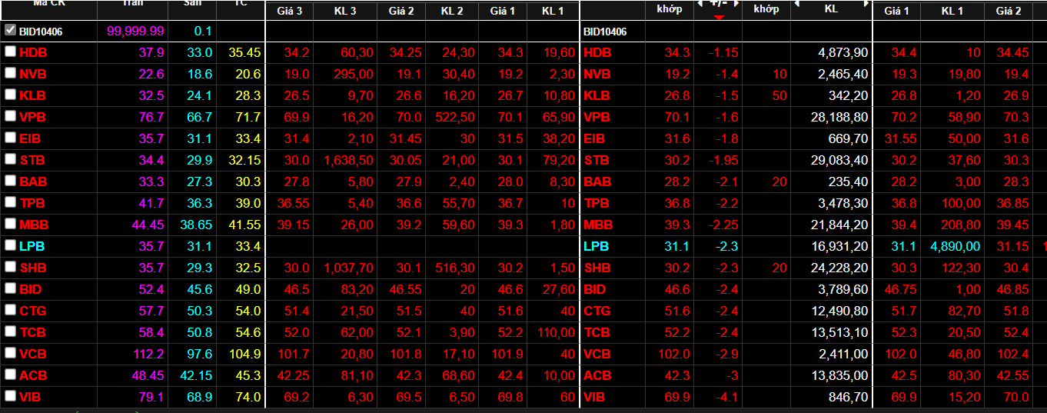Click VCB reference price 104.9
The width and height of the screenshot is (1047, 413).
245,354
